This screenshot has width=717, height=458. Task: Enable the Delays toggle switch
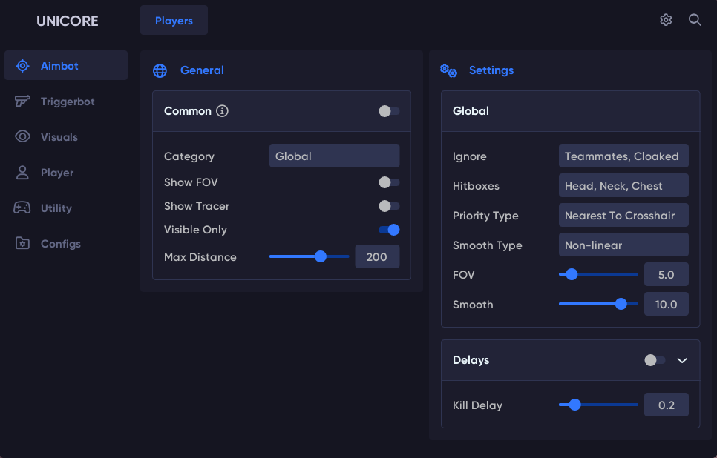pyautogui.click(x=655, y=360)
